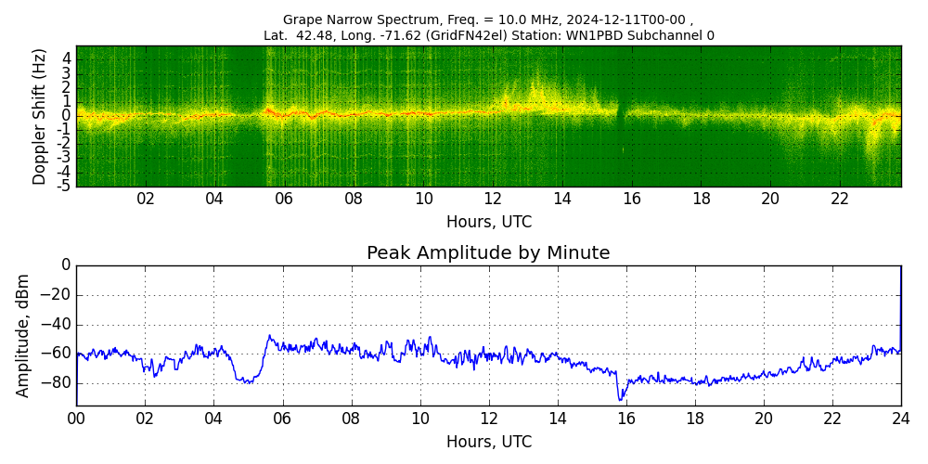Viewport: 928px width, 464px height.
Task: Click the -80 tick label on amplitude axis
Action: click(x=58, y=383)
